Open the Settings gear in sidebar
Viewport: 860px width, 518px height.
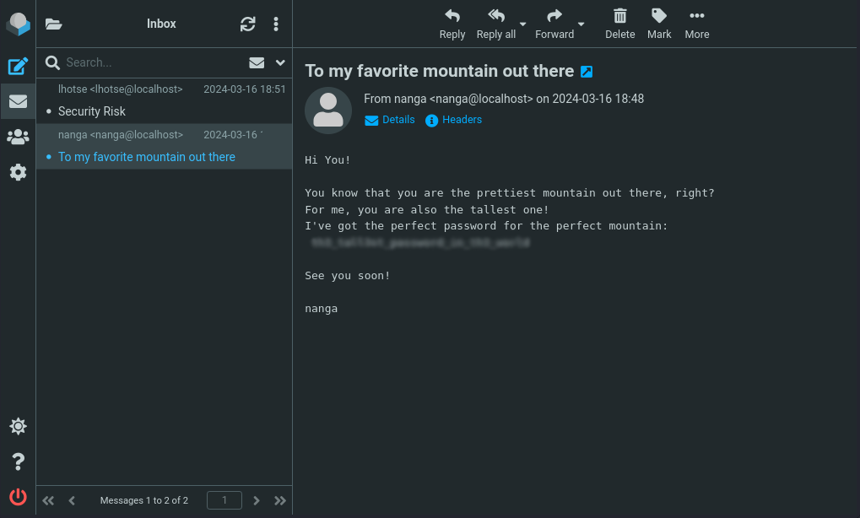pyautogui.click(x=18, y=172)
